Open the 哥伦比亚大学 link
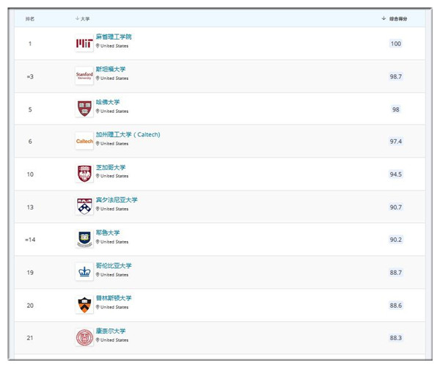The image size is (440, 368). (114, 265)
